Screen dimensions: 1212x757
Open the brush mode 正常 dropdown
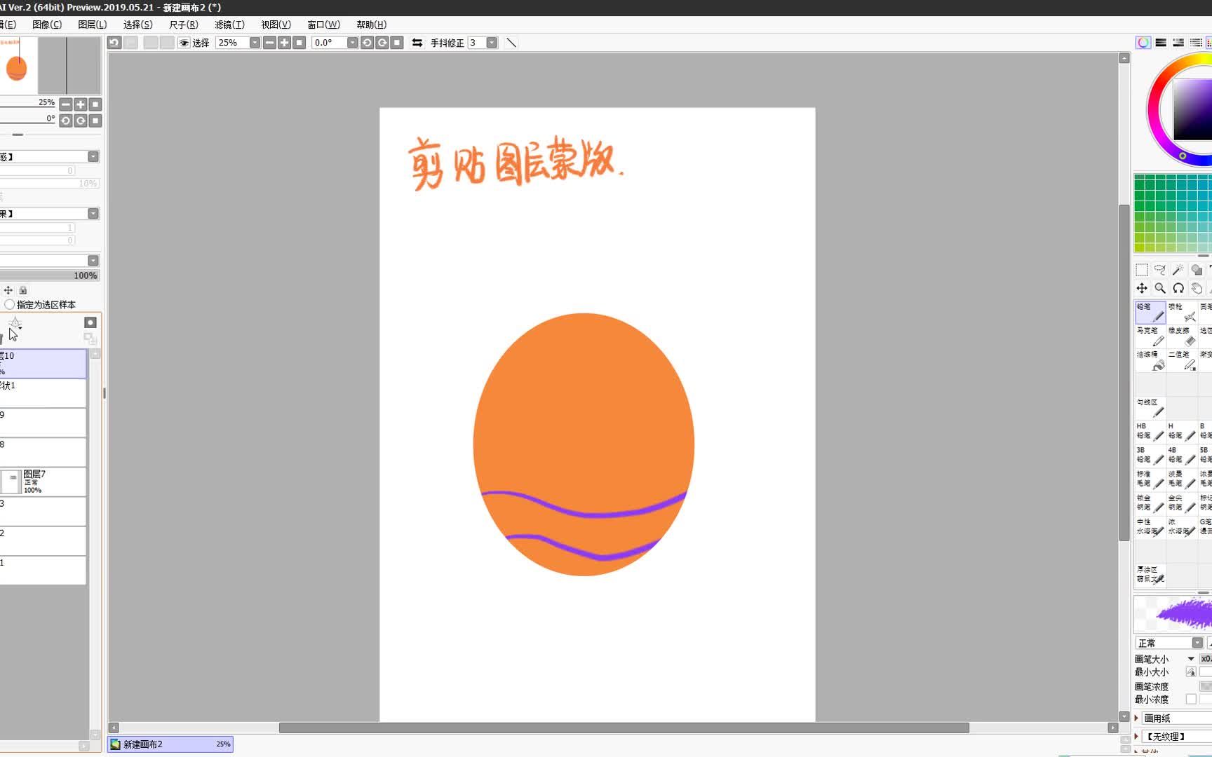click(1197, 643)
